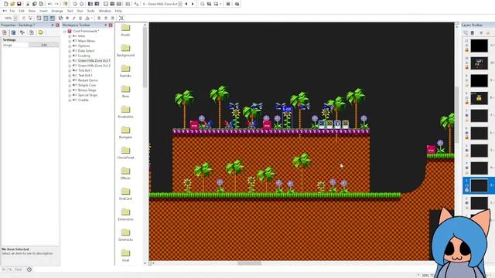Click the Edit button for Image property
The height and width of the screenshot is (278, 495).
(x=44, y=45)
